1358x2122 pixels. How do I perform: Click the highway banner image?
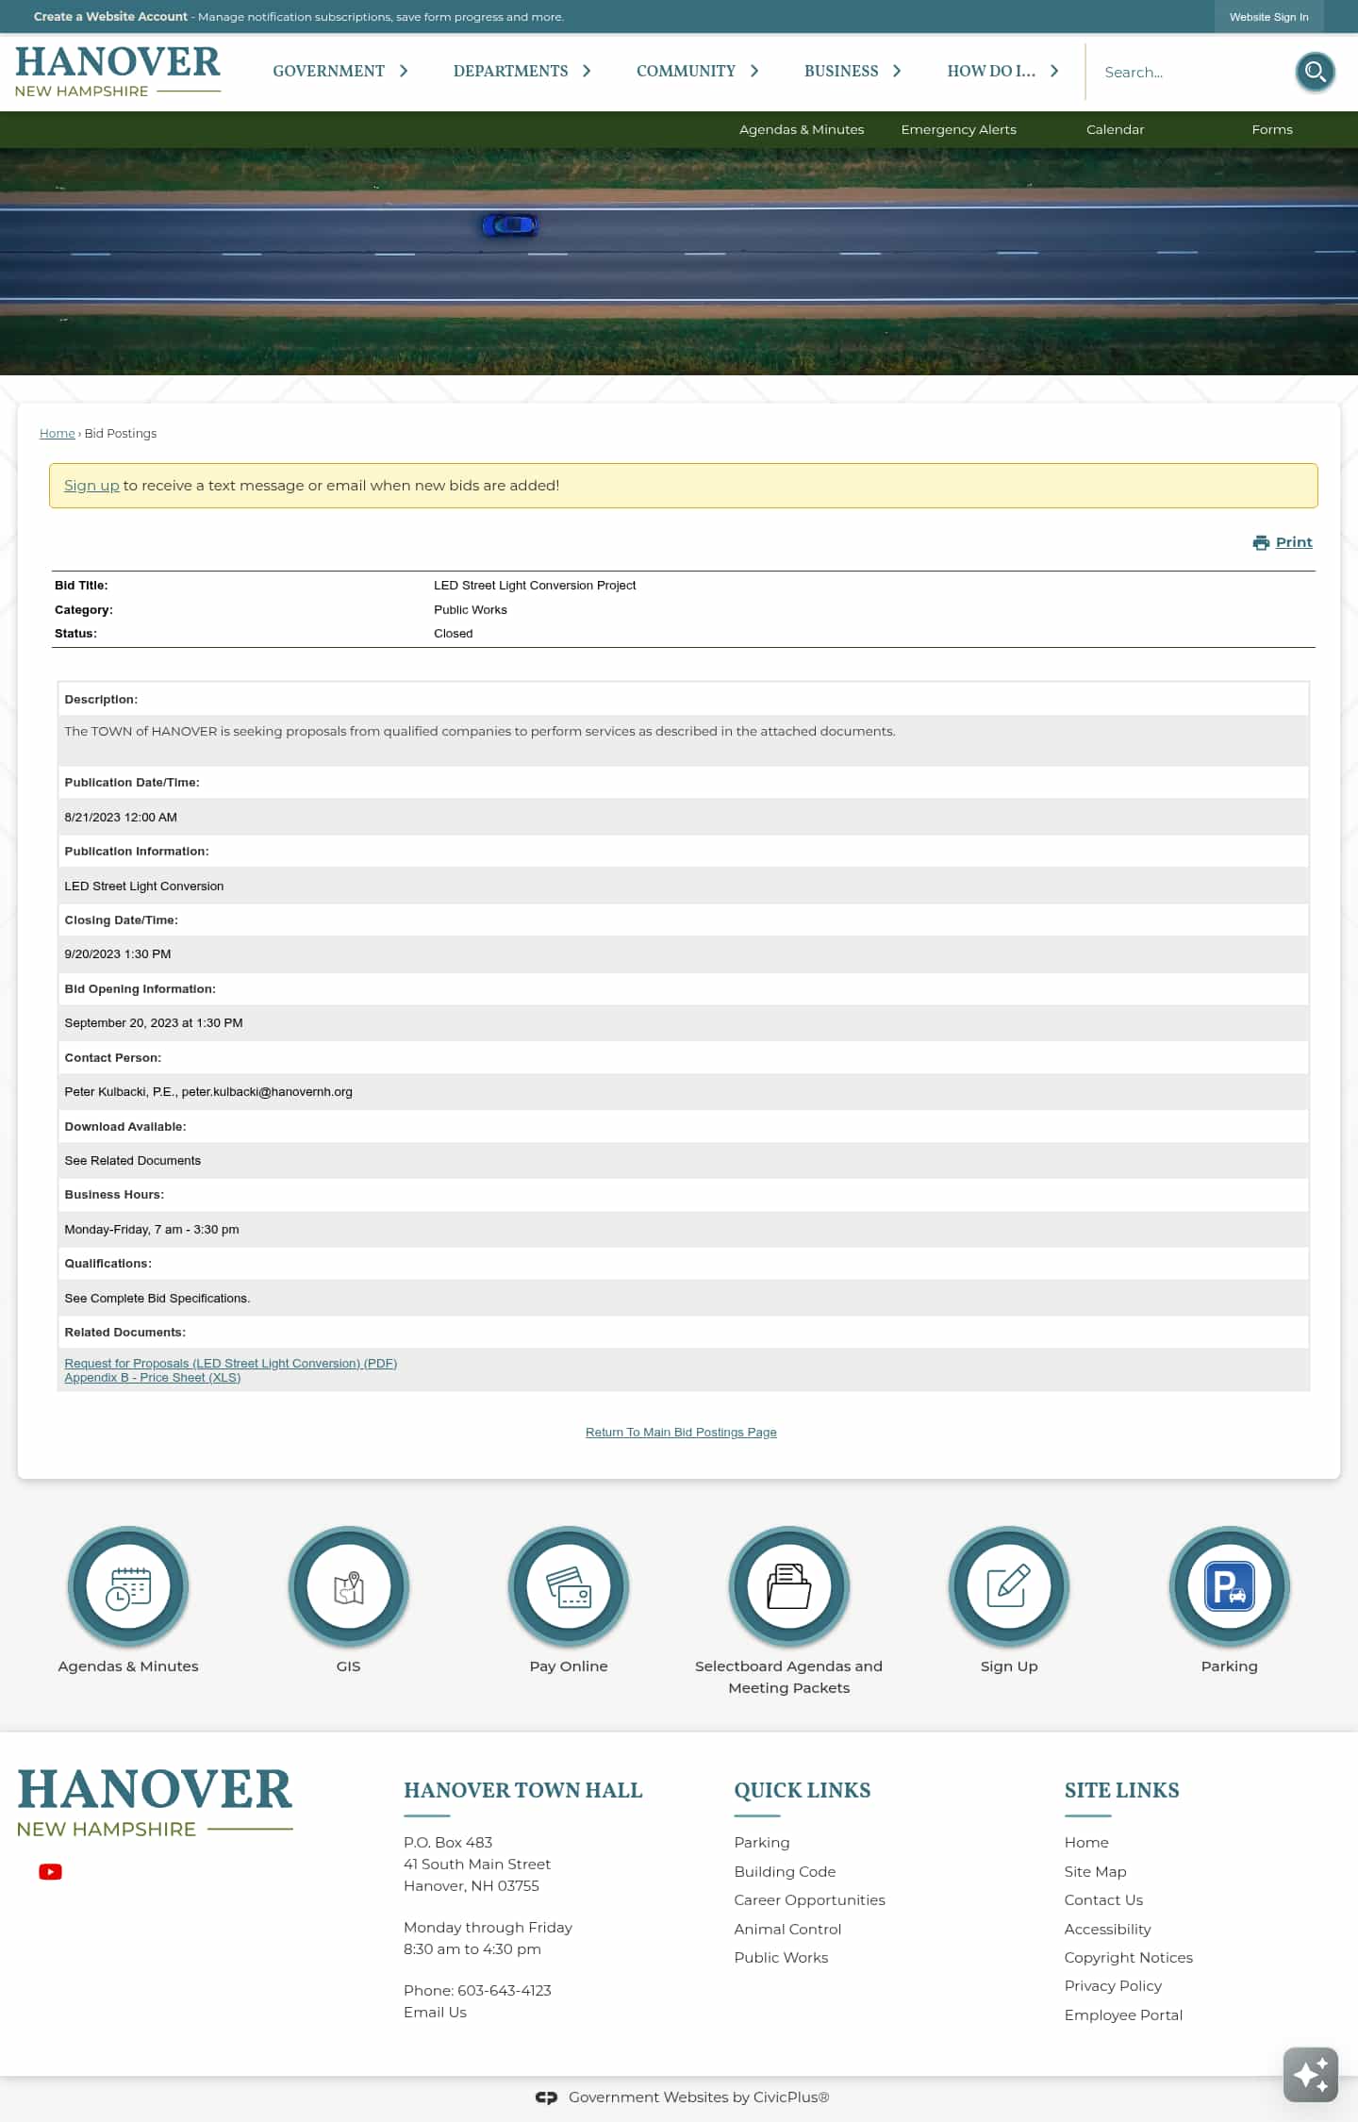point(679,261)
